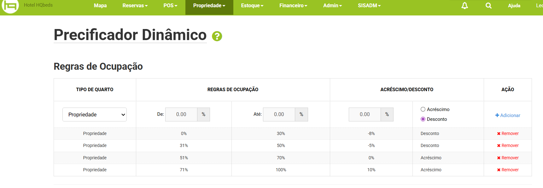The height and width of the screenshot is (188, 543).
Task: Click the De occupancy percentage field
Action: pyautogui.click(x=181, y=115)
